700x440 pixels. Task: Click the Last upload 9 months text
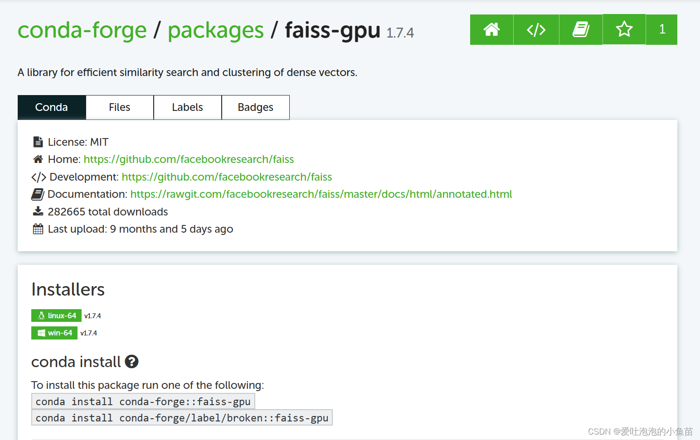(x=141, y=229)
